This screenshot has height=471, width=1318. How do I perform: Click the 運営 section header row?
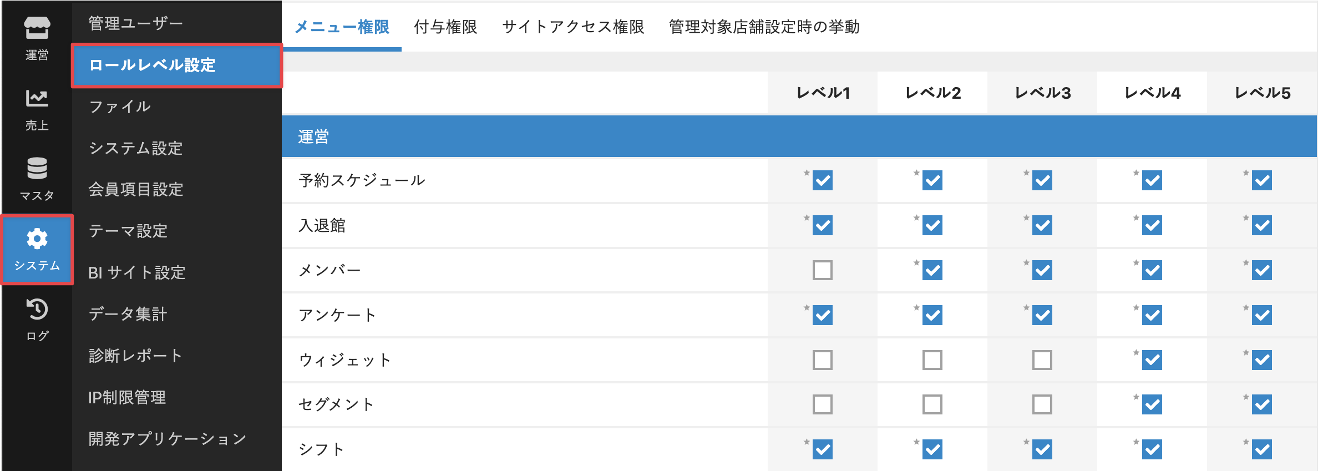point(799,136)
